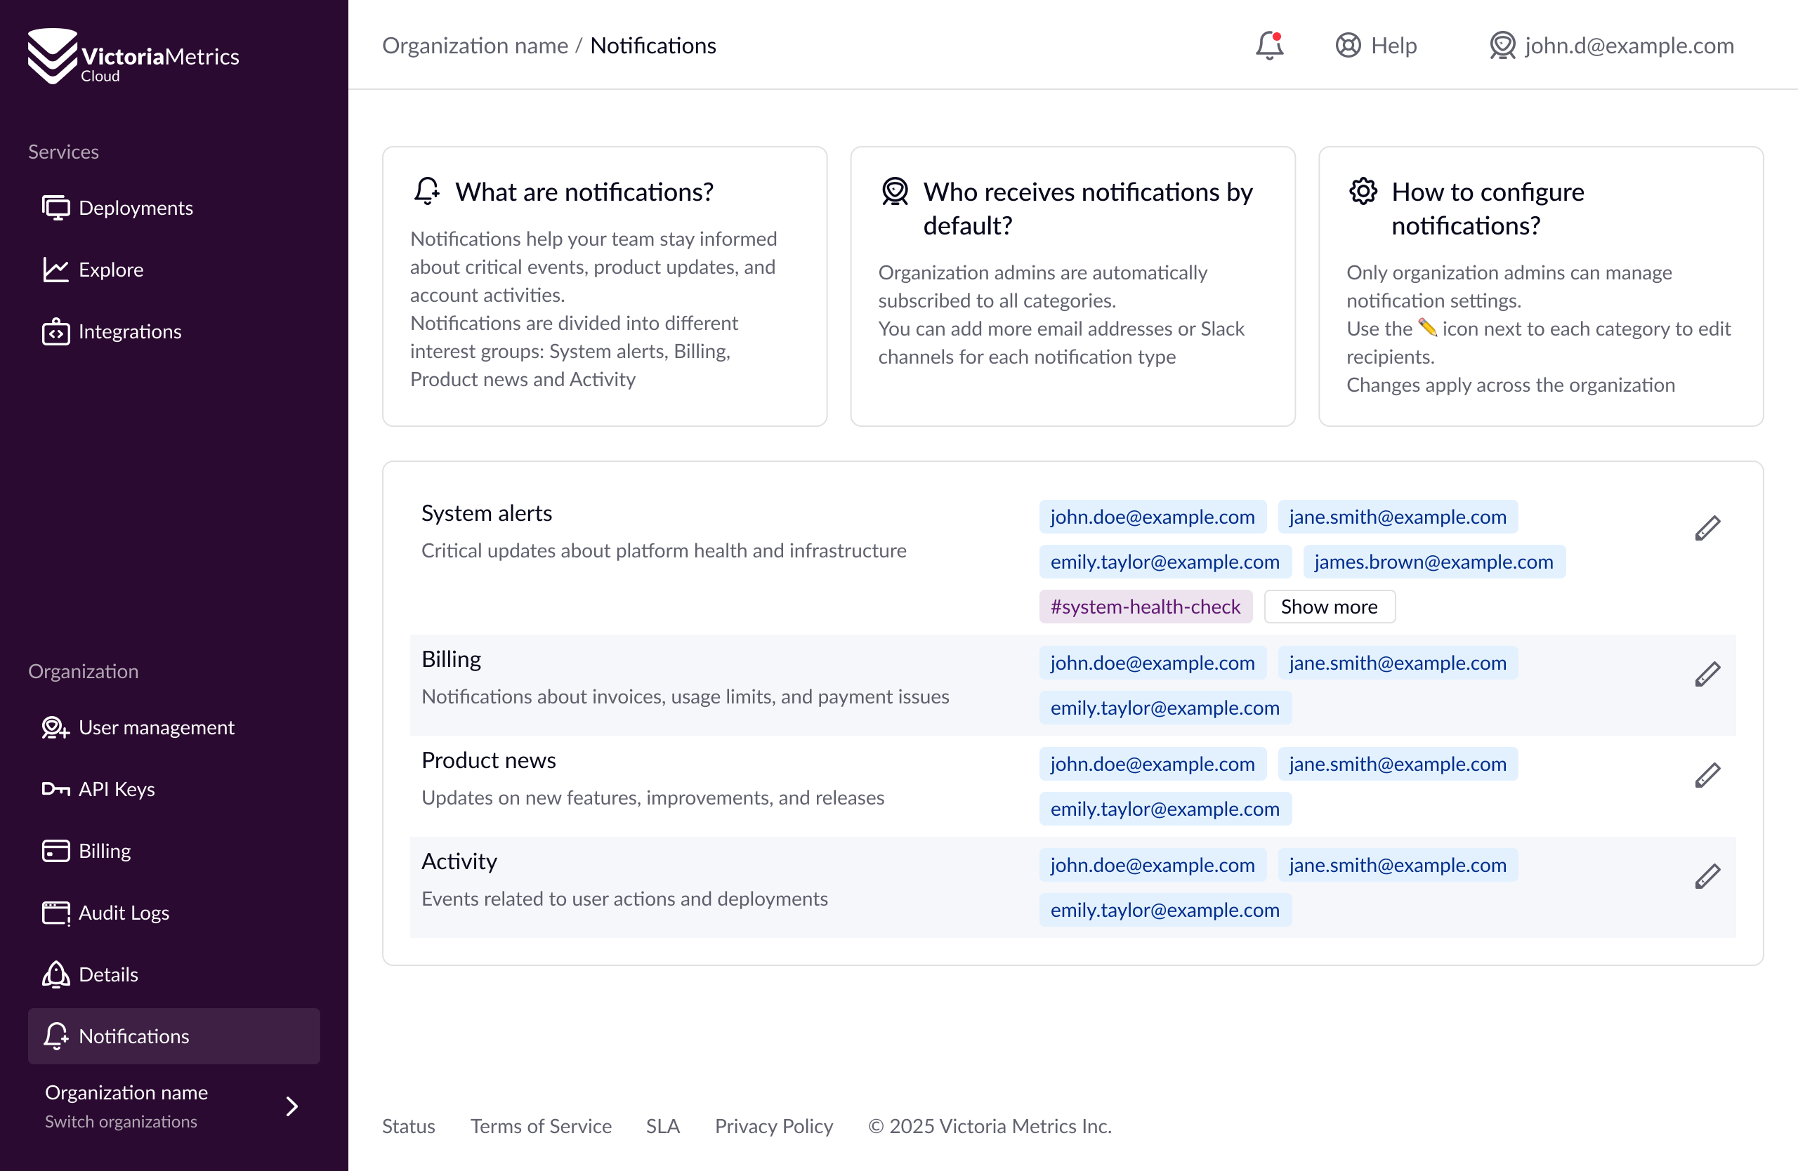Screen dimensions: 1798x1171
Task: Edit Activity recipients pencil icon
Action: pyautogui.click(x=1707, y=877)
